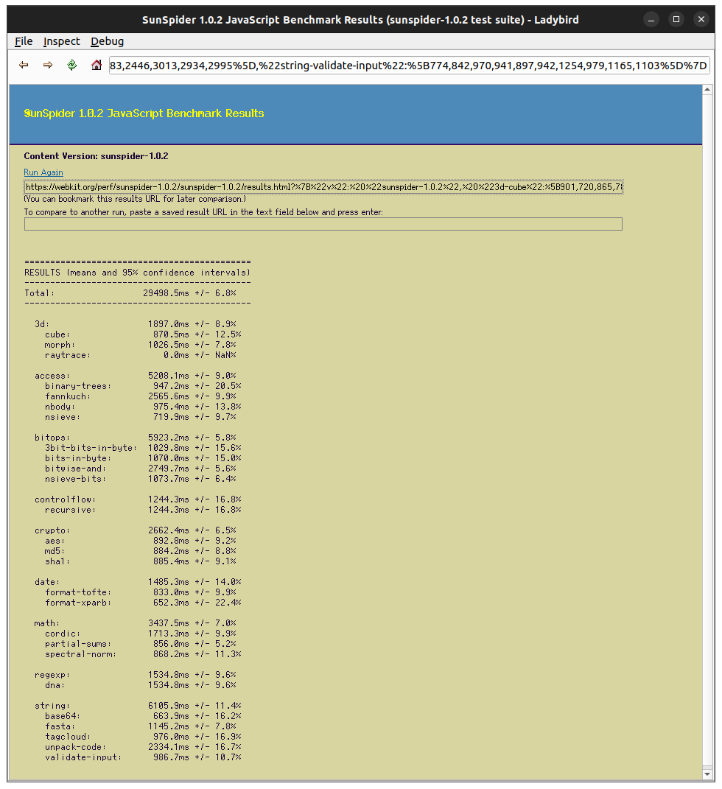Image resolution: width=722 pixels, height=789 pixels.
Task: Click the 'nsieve:' 719.9ms row
Action: coord(141,417)
